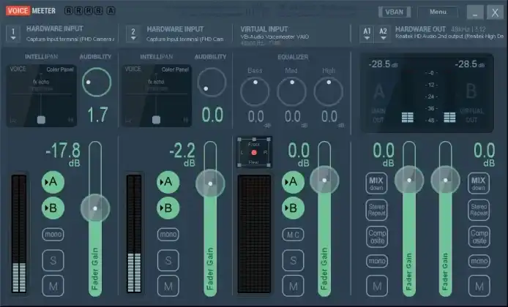This screenshot has height=307, width=508.
Task: Toggle bus A routing on Hardware Input 1
Action: tap(53, 182)
